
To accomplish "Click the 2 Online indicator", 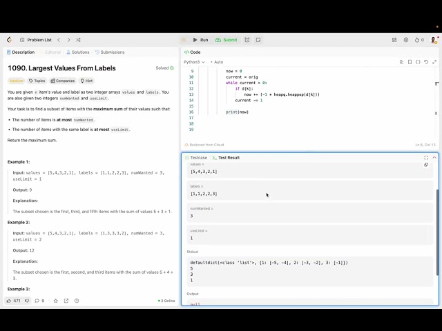I will pyautogui.click(x=166, y=301).
